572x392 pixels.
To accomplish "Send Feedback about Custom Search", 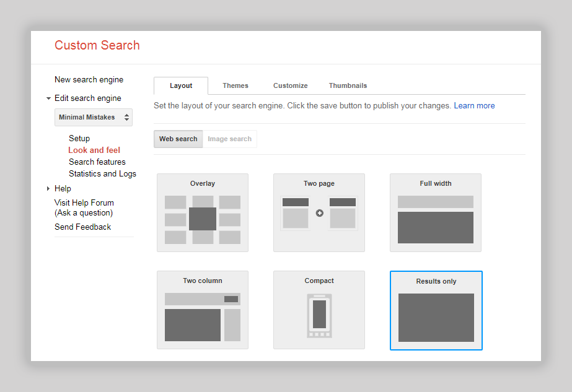I will pos(82,227).
